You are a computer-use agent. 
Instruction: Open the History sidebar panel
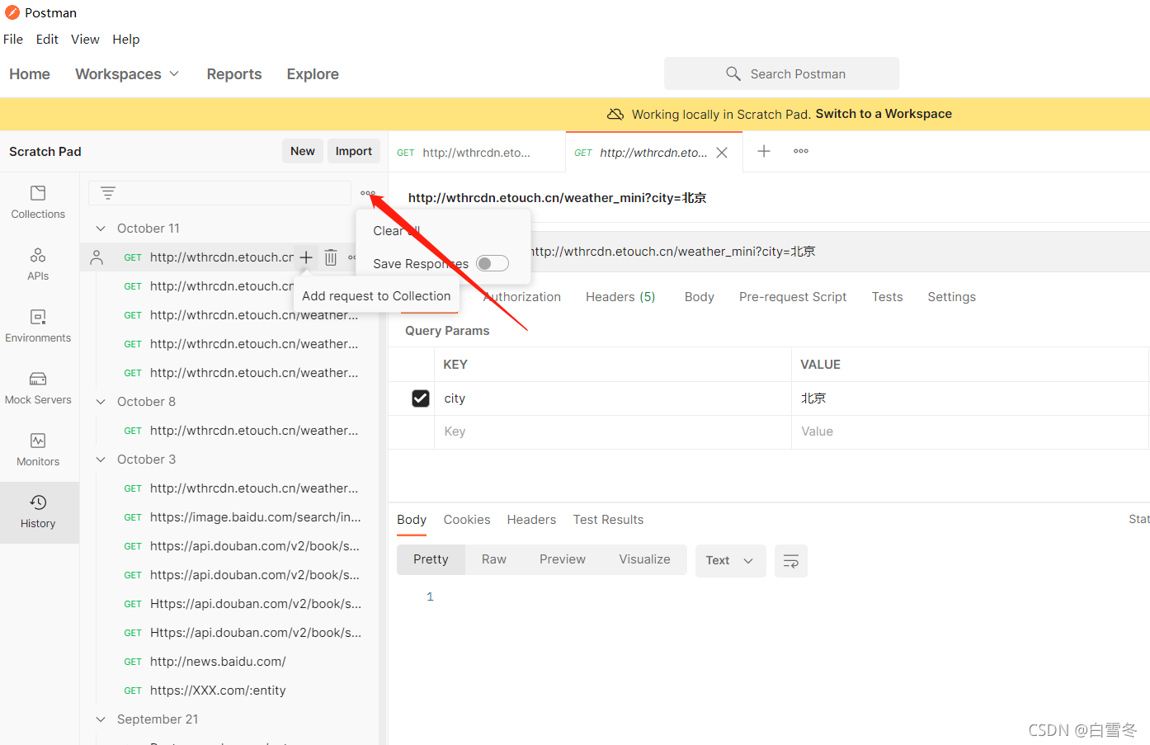(38, 512)
